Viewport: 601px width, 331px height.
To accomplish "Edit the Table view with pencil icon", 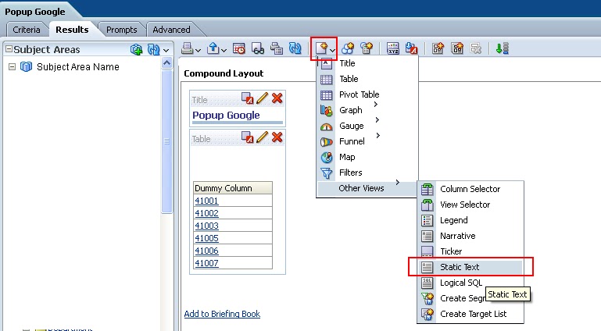I will (262, 137).
